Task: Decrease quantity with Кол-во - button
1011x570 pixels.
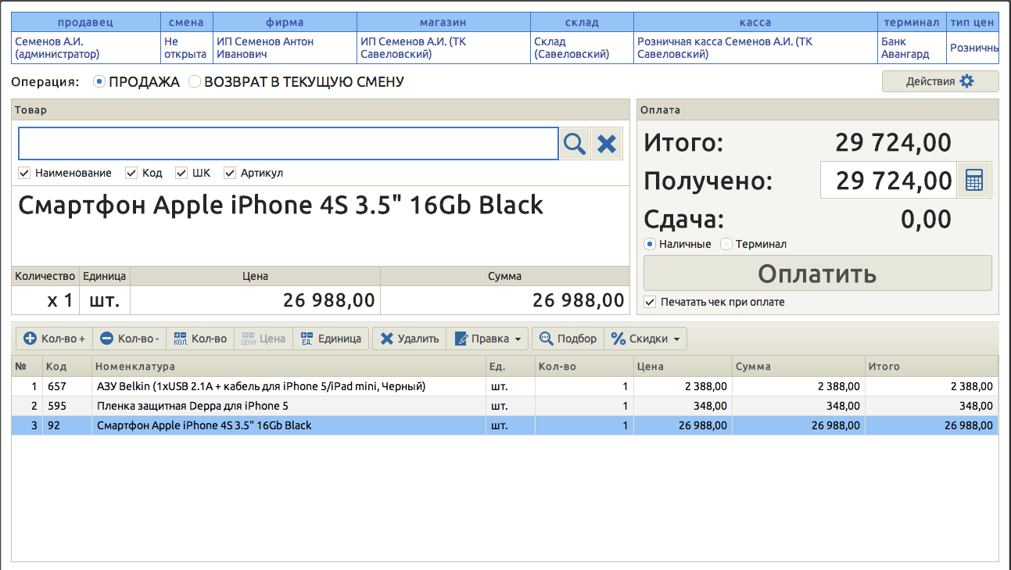Action: (x=130, y=339)
